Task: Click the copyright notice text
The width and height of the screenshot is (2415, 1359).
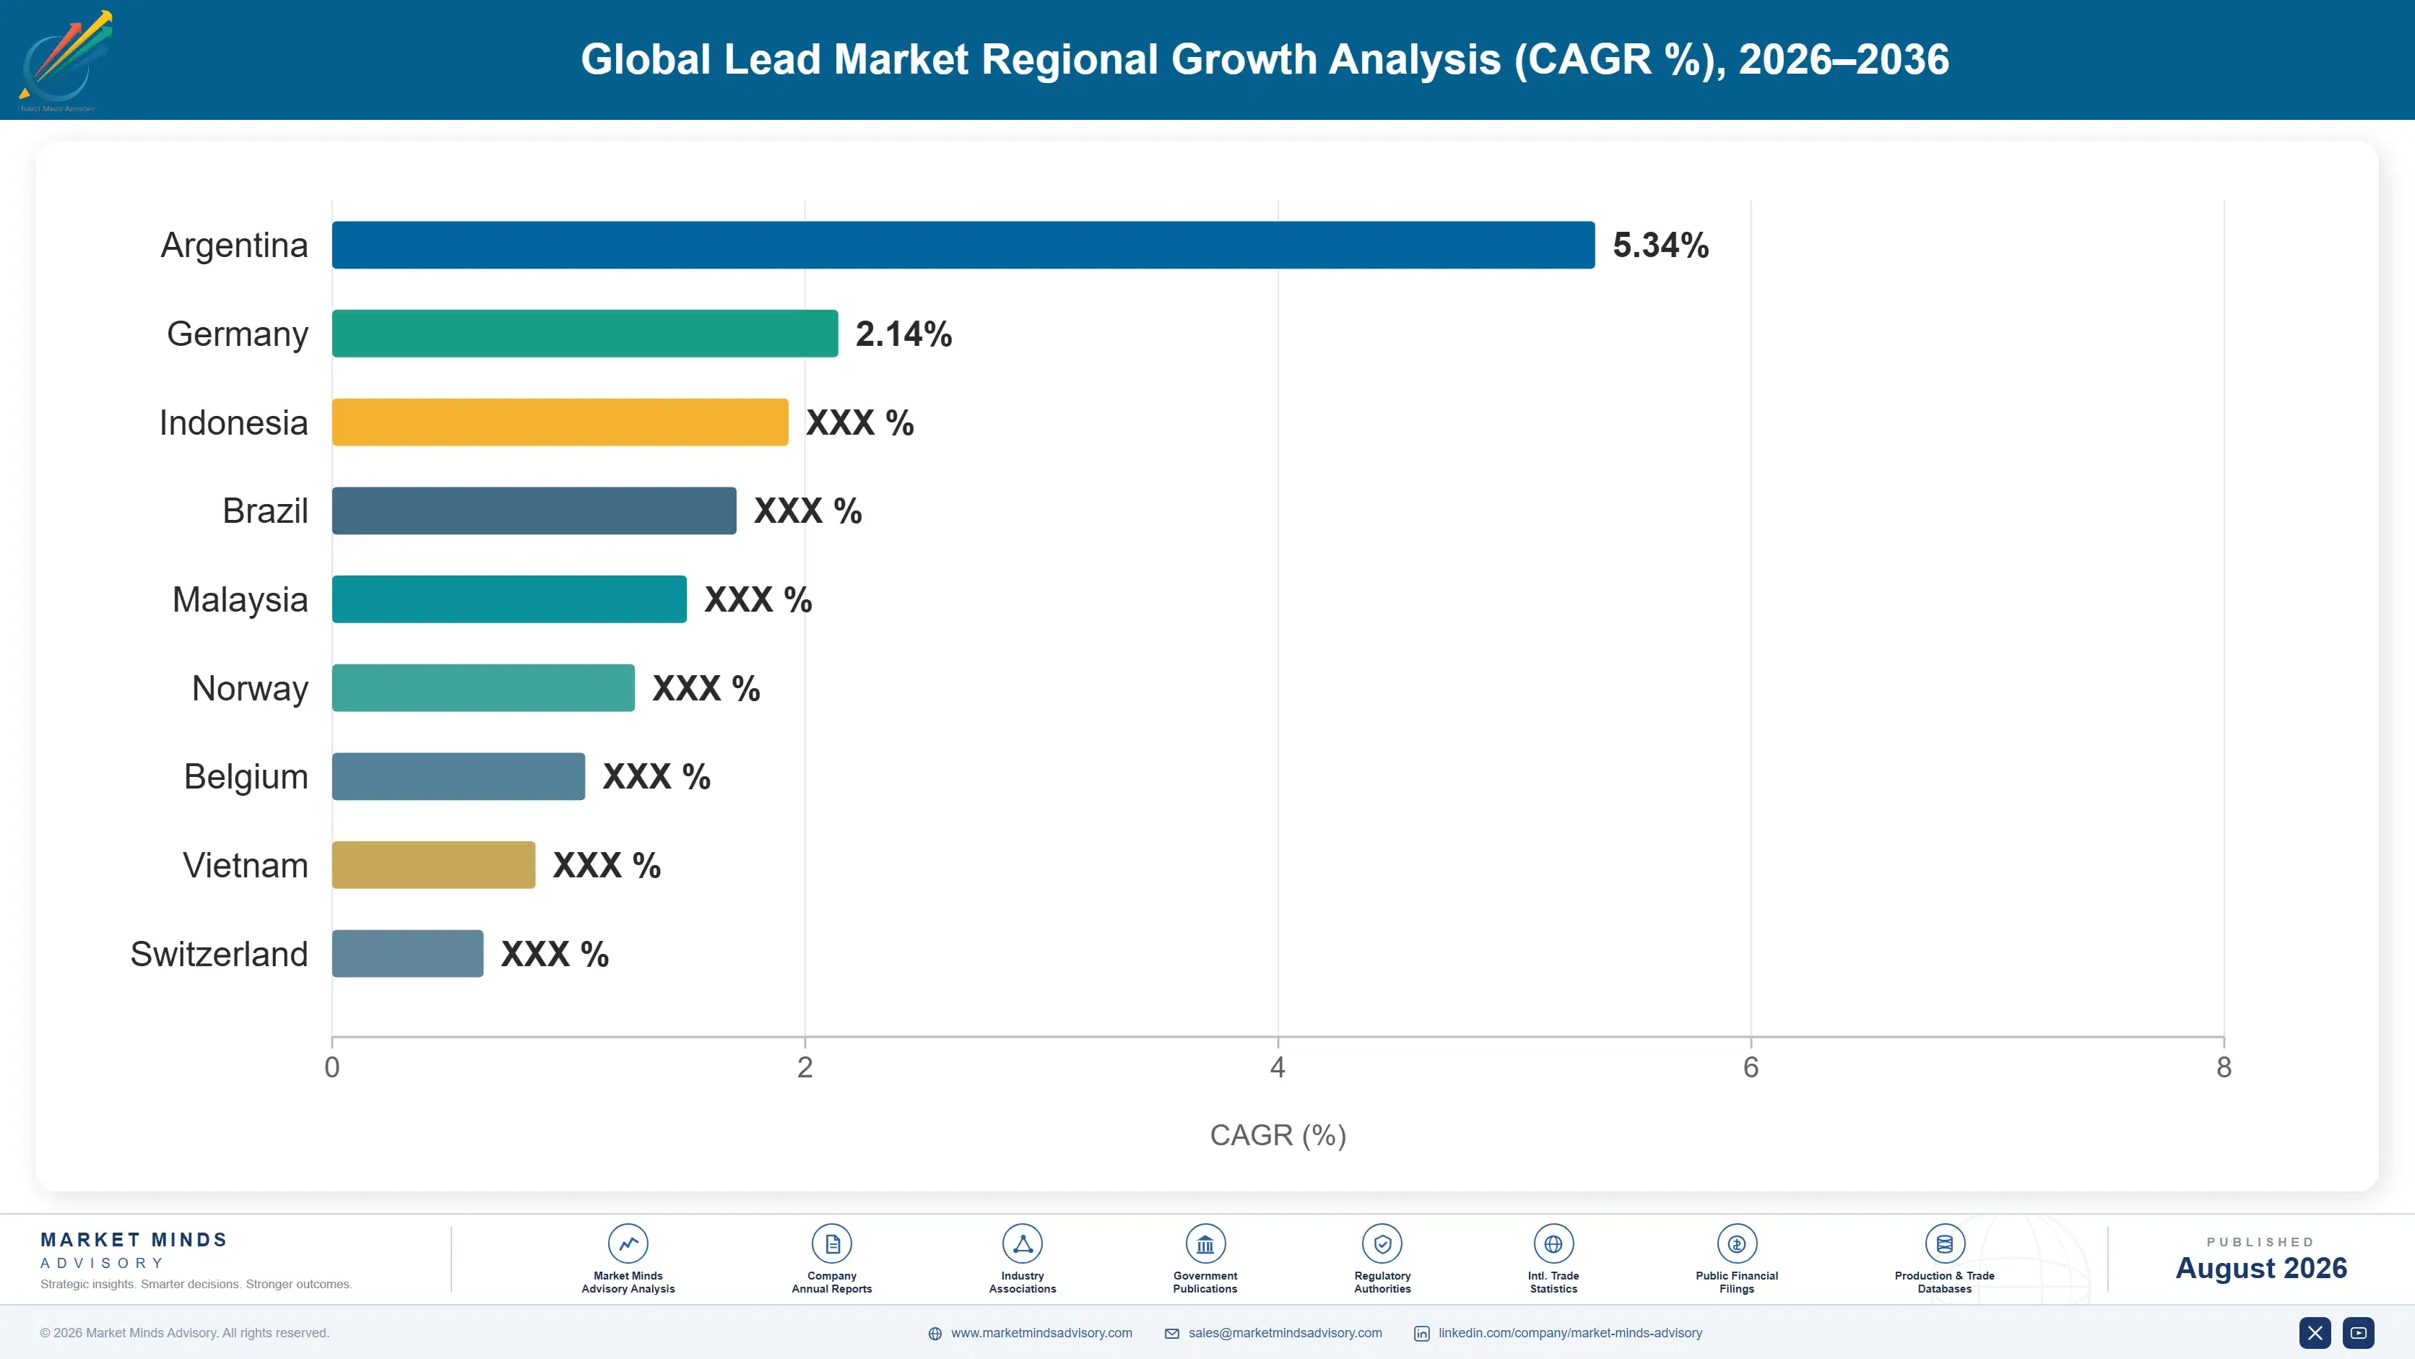Action: (185, 1333)
